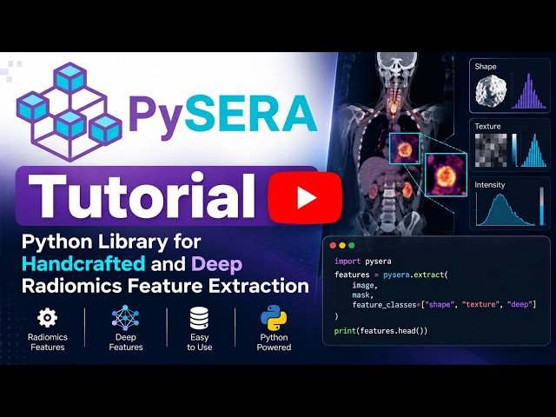
Task: Click the 'feature_classes' code line
Action: 444,305
